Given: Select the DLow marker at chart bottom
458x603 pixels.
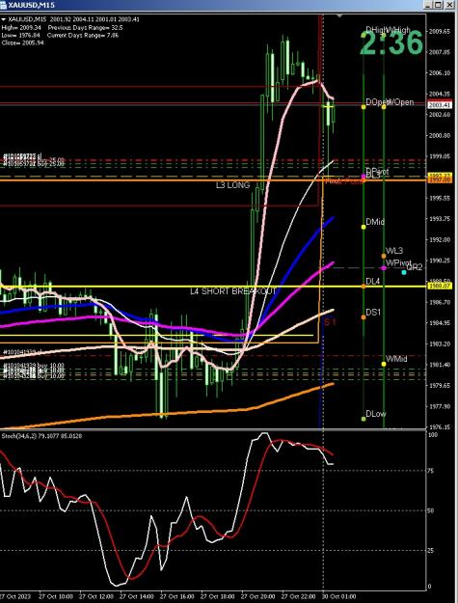Looking at the screenshot, I should (x=364, y=419).
